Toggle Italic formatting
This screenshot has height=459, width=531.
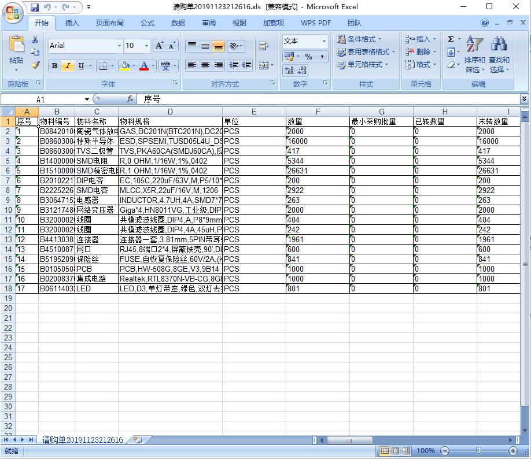click(68, 66)
